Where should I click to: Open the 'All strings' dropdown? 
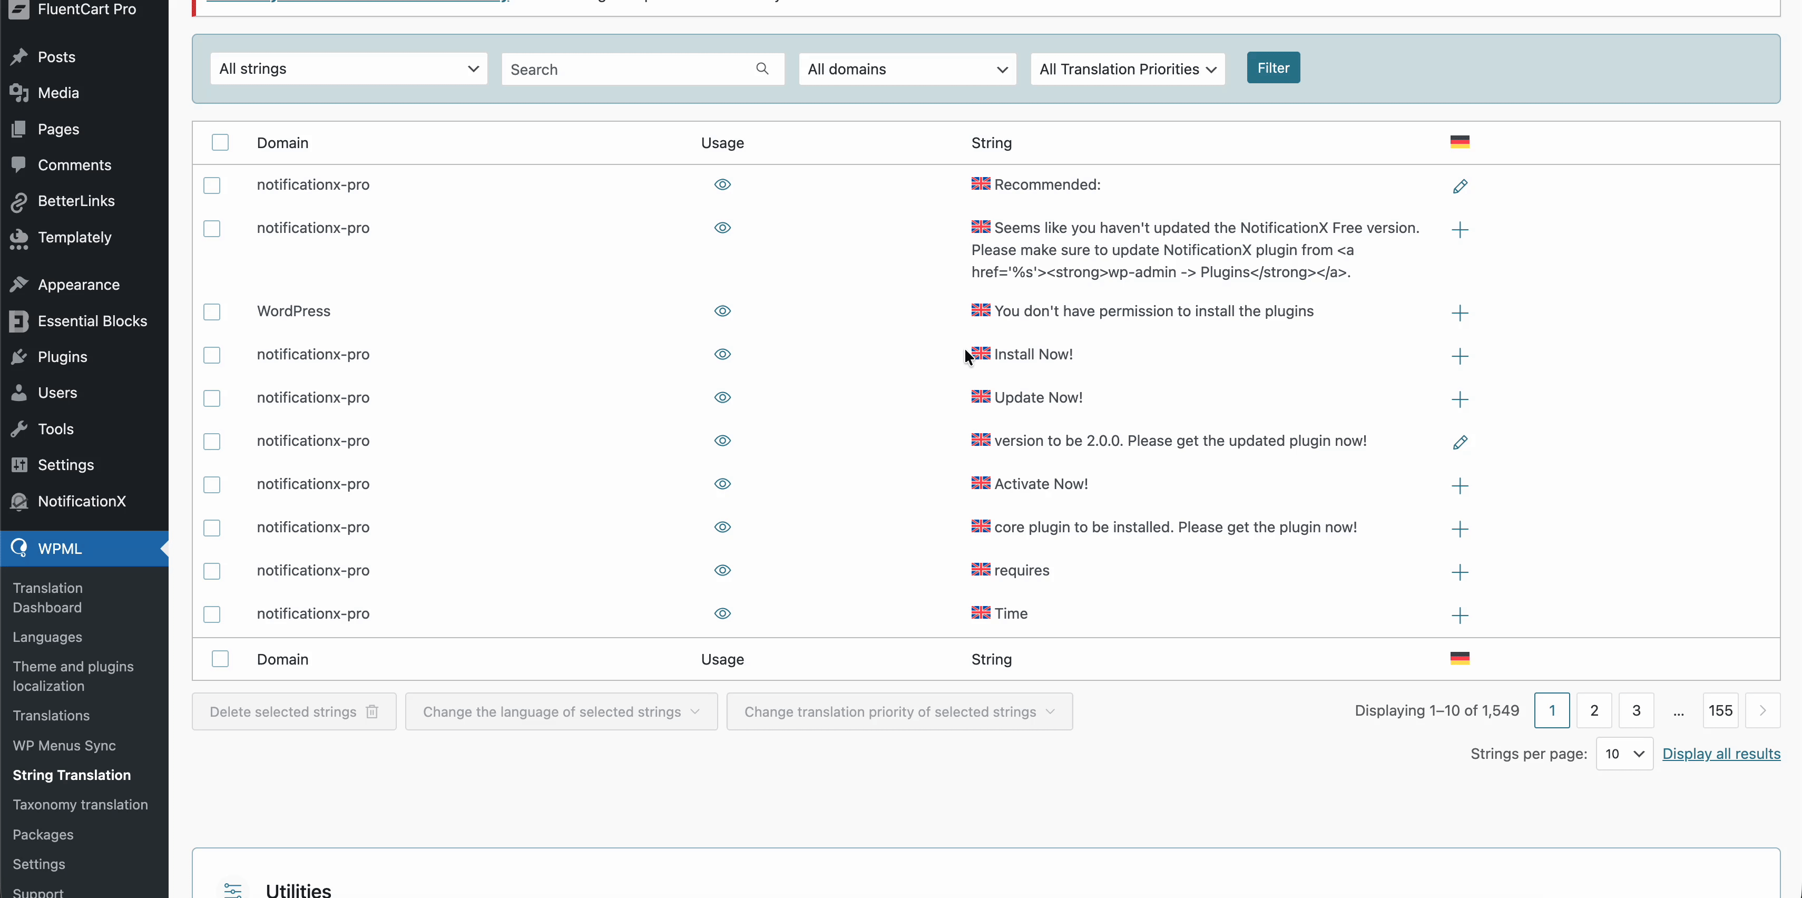(348, 69)
